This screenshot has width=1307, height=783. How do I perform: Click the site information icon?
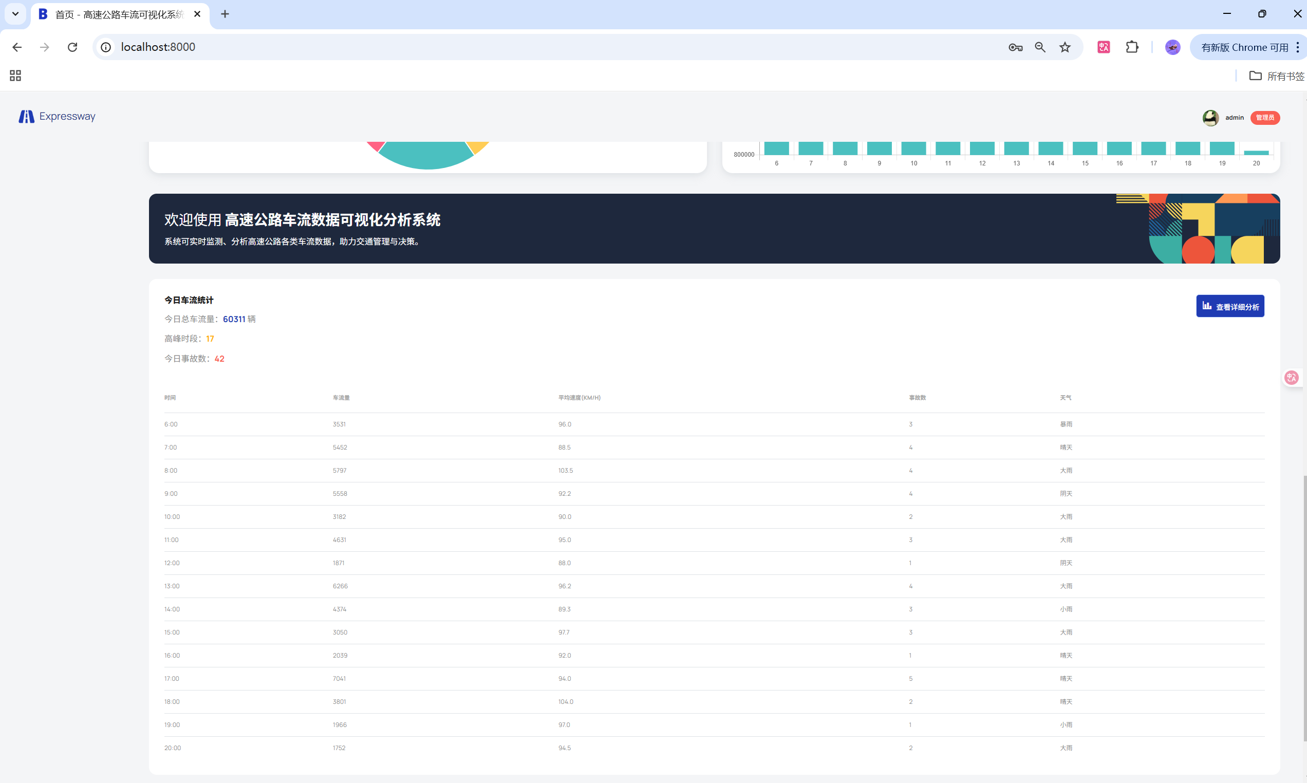(x=106, y=47)
